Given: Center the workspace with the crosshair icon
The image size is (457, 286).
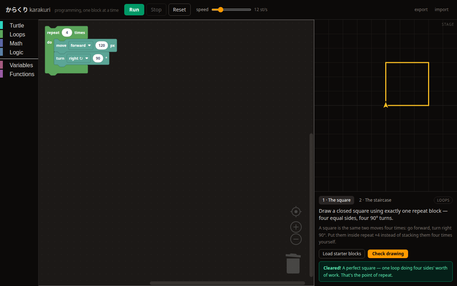Looking at the screenshot, I should (x=296, y=212).
